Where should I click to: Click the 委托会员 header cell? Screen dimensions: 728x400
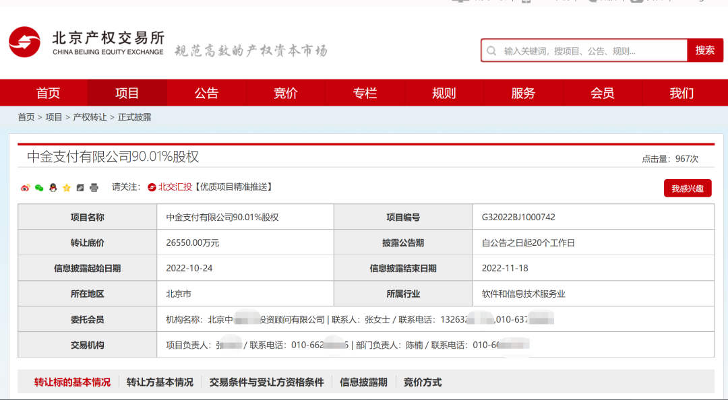click(87, 319)
